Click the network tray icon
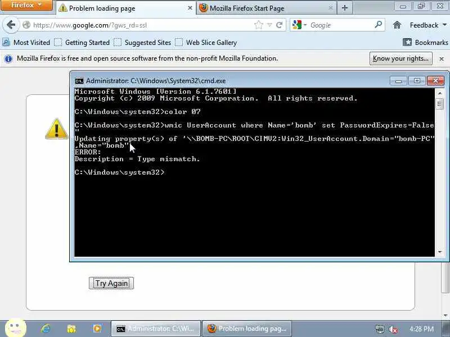 click(x=379, y=329)
